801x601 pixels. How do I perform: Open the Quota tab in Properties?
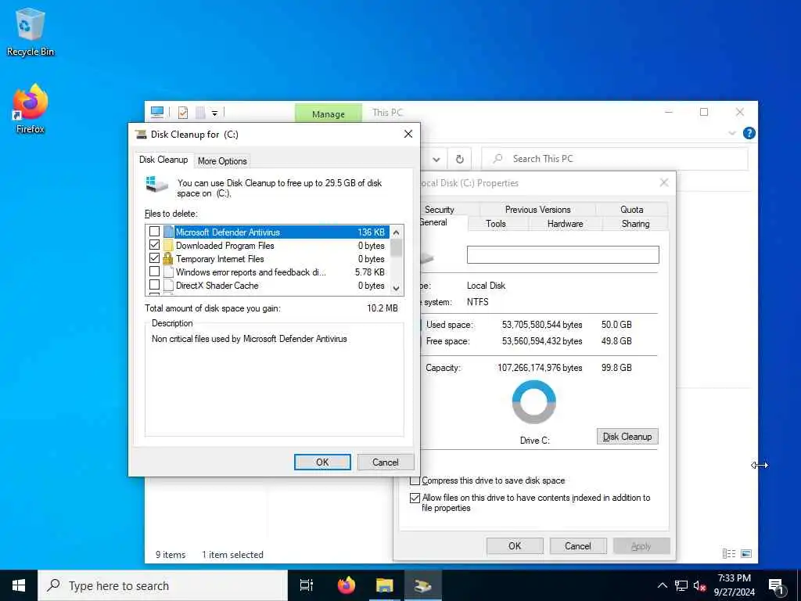click(631, 210)
